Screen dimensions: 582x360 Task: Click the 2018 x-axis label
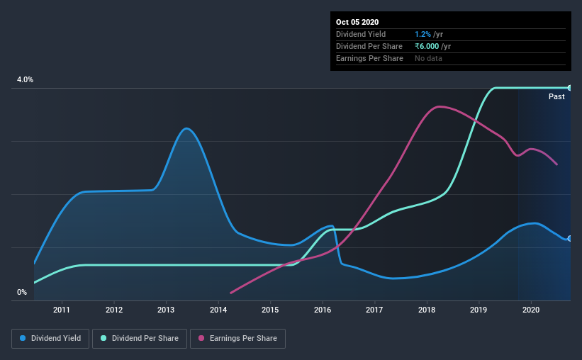(x=427, y=310)
